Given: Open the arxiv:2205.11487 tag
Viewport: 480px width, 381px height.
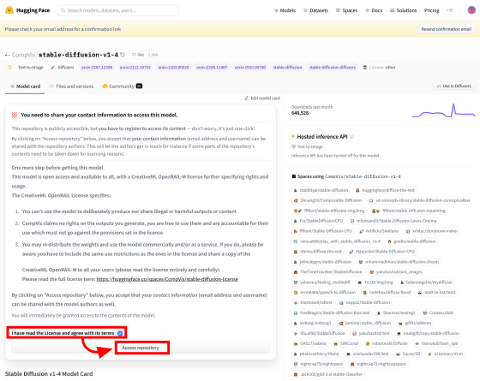Looking at the screenshot, I should pyautogui.click(x=212, y=68).
